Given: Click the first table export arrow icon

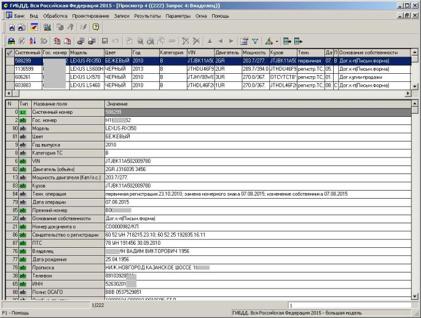Looking at the screenshot, I should coord(287,41).
